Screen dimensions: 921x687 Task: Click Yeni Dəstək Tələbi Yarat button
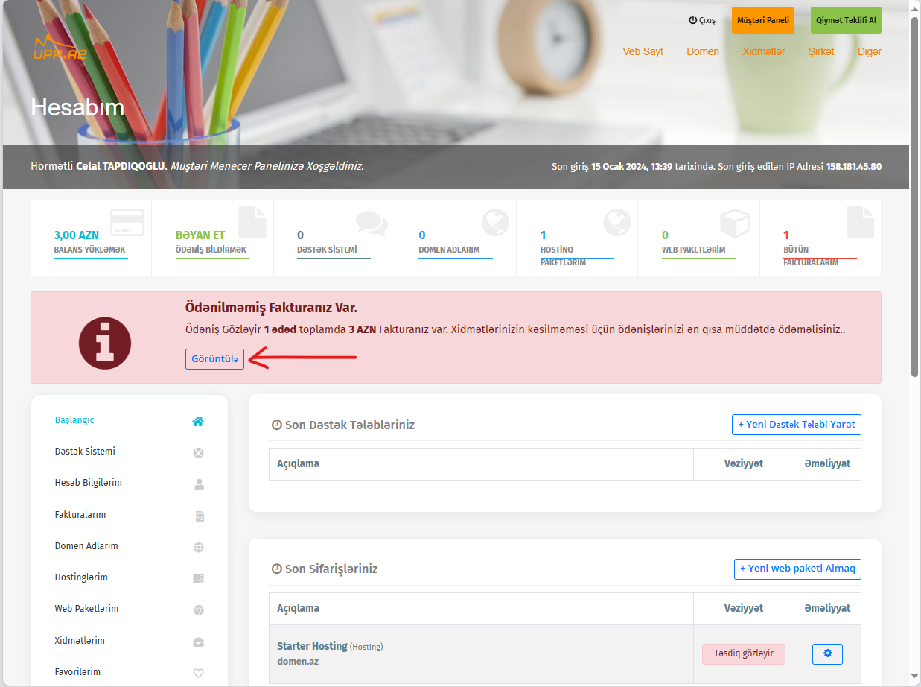point(796,425)
